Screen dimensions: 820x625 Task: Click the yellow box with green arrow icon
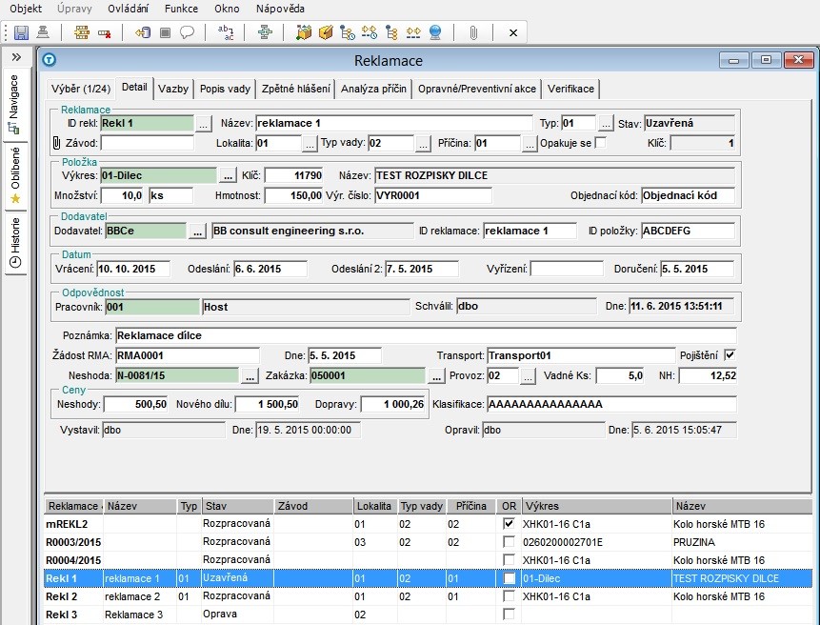click(x=303, y=33)
